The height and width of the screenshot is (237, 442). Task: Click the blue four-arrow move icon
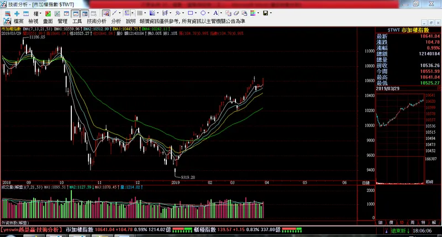(x=17, y=13)
